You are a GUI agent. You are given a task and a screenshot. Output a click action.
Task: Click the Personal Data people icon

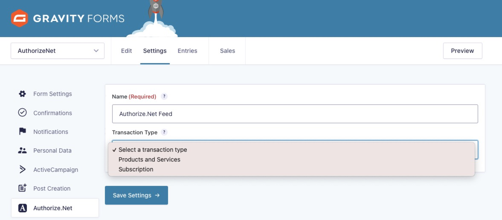point(22,151)
